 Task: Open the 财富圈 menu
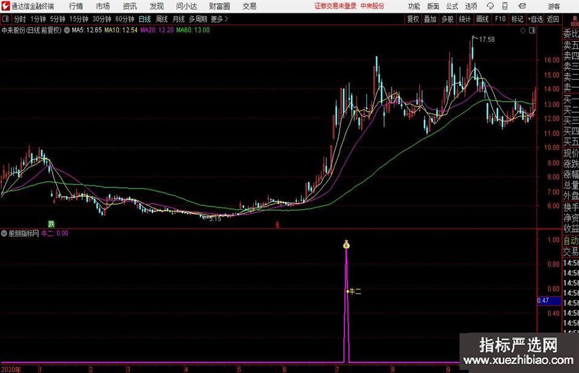pos(219,6)
